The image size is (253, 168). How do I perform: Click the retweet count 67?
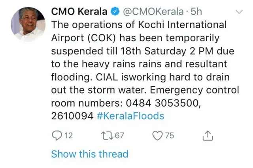[x=119, y=136]
